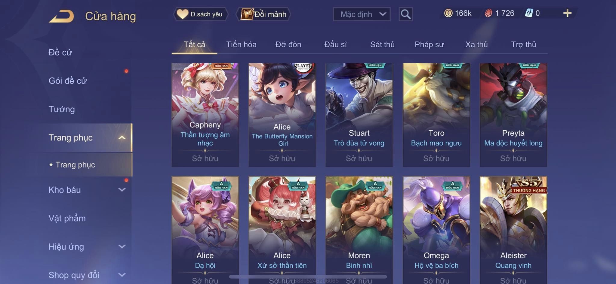Image resolution: width=616 pixels, height=284 pixels.
Task: Tap the plus icon to add currency
Action: (x=567, y=13)
